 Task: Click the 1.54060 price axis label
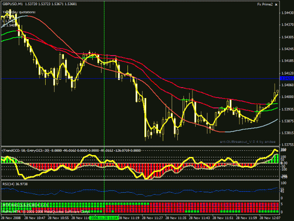click(287, 85)
